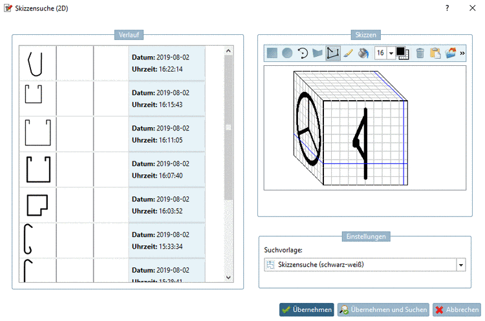Screen dimensions: 485x321
Task: Click text 'Uhrzeit: 16:03:52'
Action: click(x=157, y=211)
